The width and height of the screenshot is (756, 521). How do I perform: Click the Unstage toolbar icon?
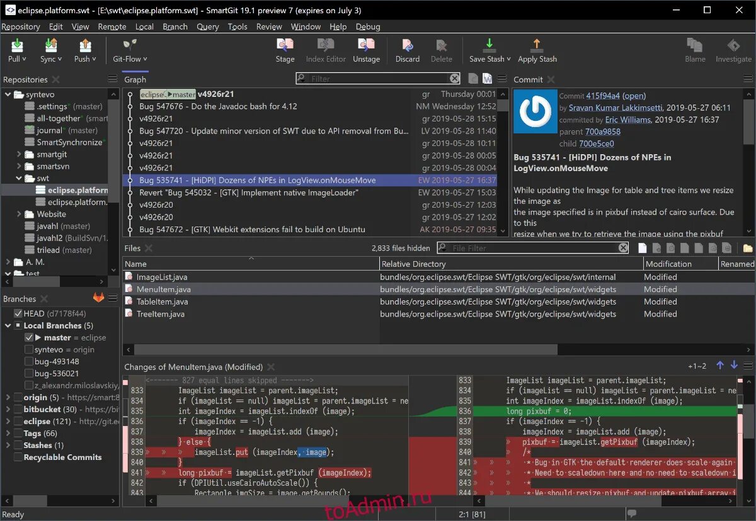point(366,45)
